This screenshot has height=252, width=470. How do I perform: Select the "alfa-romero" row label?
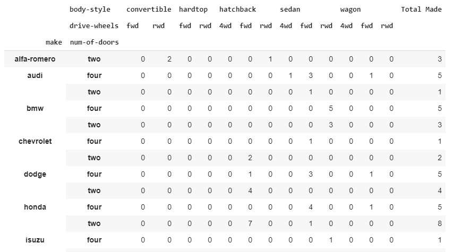click(x=35, y=59)
